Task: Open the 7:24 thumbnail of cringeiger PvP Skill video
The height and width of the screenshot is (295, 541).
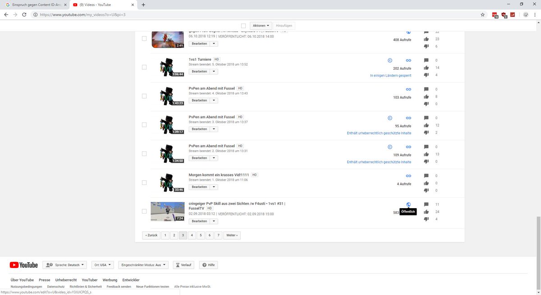Action: click(x=168, y=211)
